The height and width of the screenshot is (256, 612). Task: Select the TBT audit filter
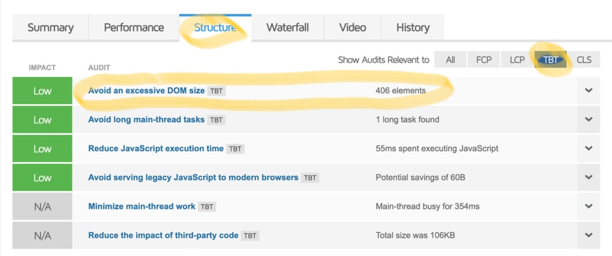[x=550, y=60]
